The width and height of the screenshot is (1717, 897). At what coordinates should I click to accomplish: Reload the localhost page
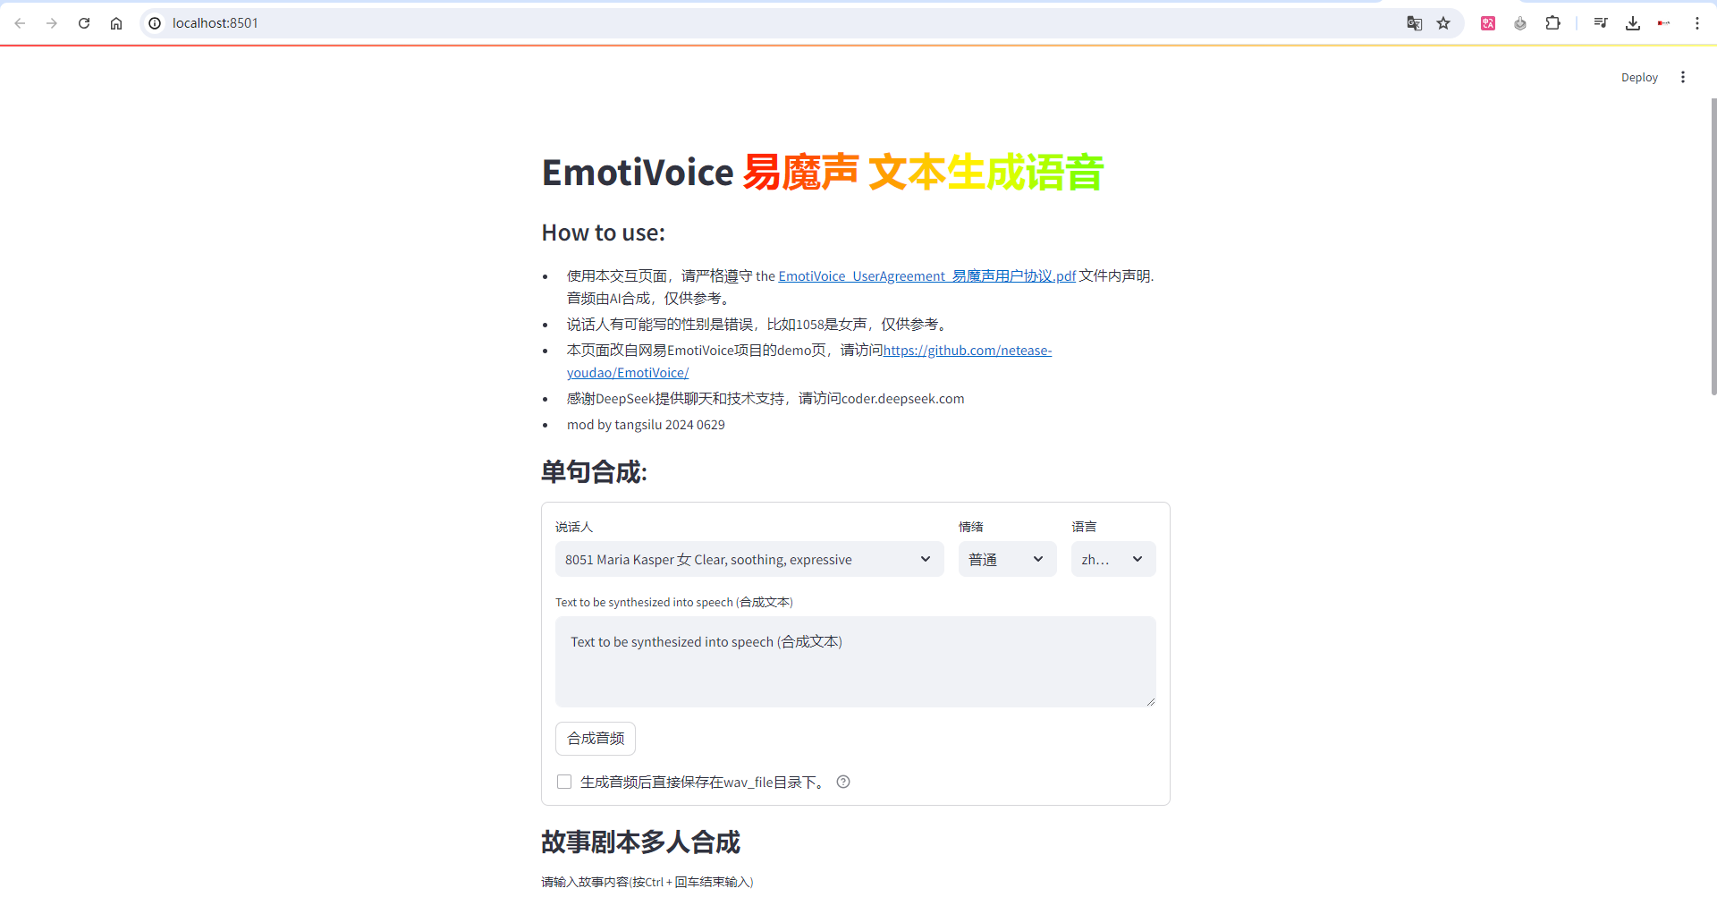[x=84, y=23]
